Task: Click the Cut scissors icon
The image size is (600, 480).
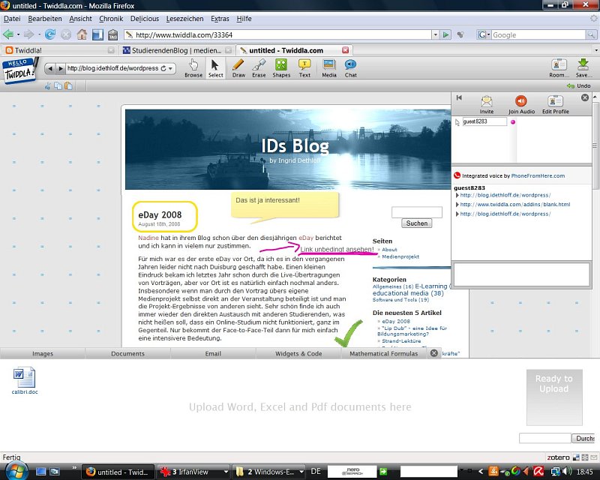Action: click(x=47, y=85)
